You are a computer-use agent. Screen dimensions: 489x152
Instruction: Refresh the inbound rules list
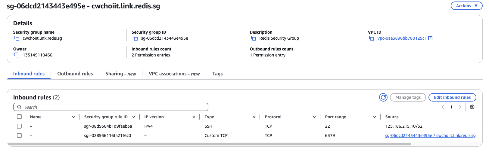coord(383,97)
